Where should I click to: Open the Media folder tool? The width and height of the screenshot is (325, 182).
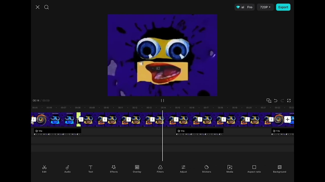(230, 169)
